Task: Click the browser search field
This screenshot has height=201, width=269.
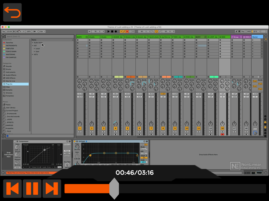Action: click(x=40, y=36)
